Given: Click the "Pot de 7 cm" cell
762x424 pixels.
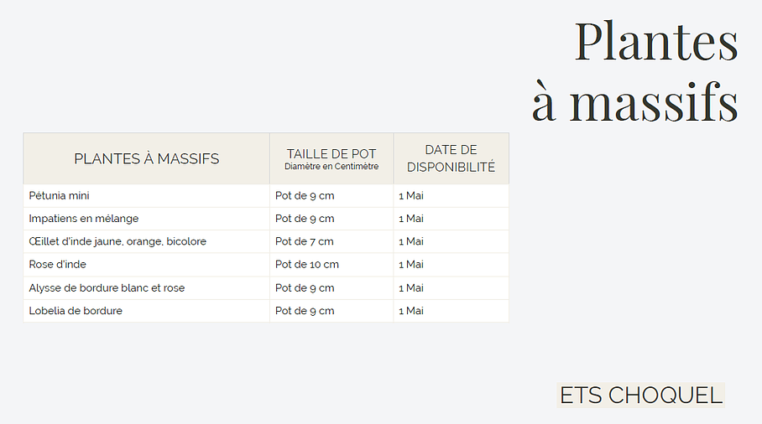Looking at the screenshot, I should coord(305,241).
